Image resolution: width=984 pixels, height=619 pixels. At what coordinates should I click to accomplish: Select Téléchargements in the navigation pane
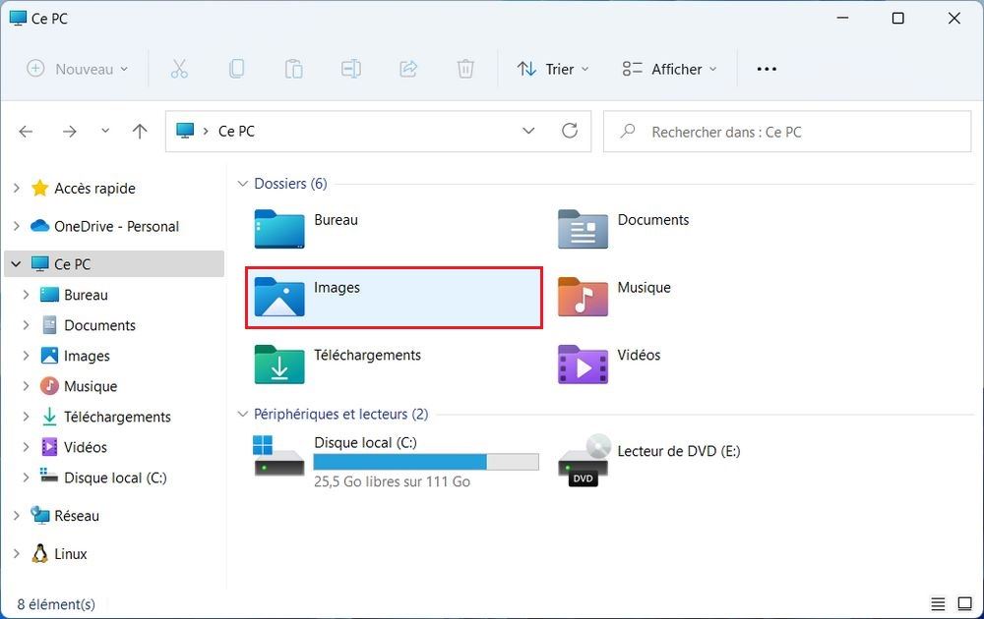pyautogui.click(x=117, y=417)
